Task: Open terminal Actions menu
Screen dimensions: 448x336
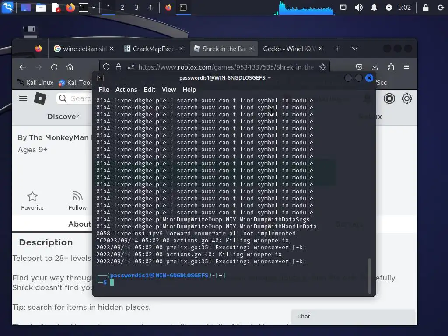Action: click(x=126, y=90)
